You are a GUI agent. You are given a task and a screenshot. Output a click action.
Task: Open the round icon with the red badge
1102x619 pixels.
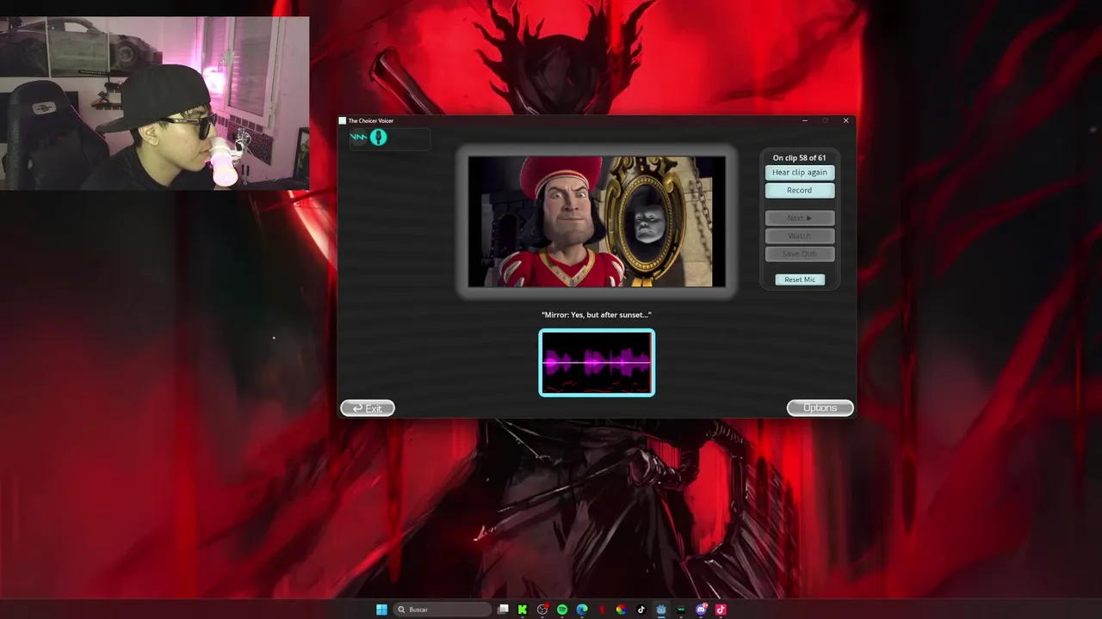pyautogui.click(x=542, y=610)
